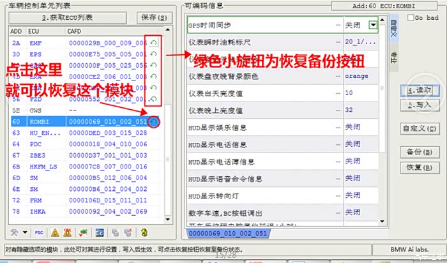Click the yellow warning triangle icon
The width and height of the screenshot is (447, 263).
pyautogui.click(x=55, y=232)
